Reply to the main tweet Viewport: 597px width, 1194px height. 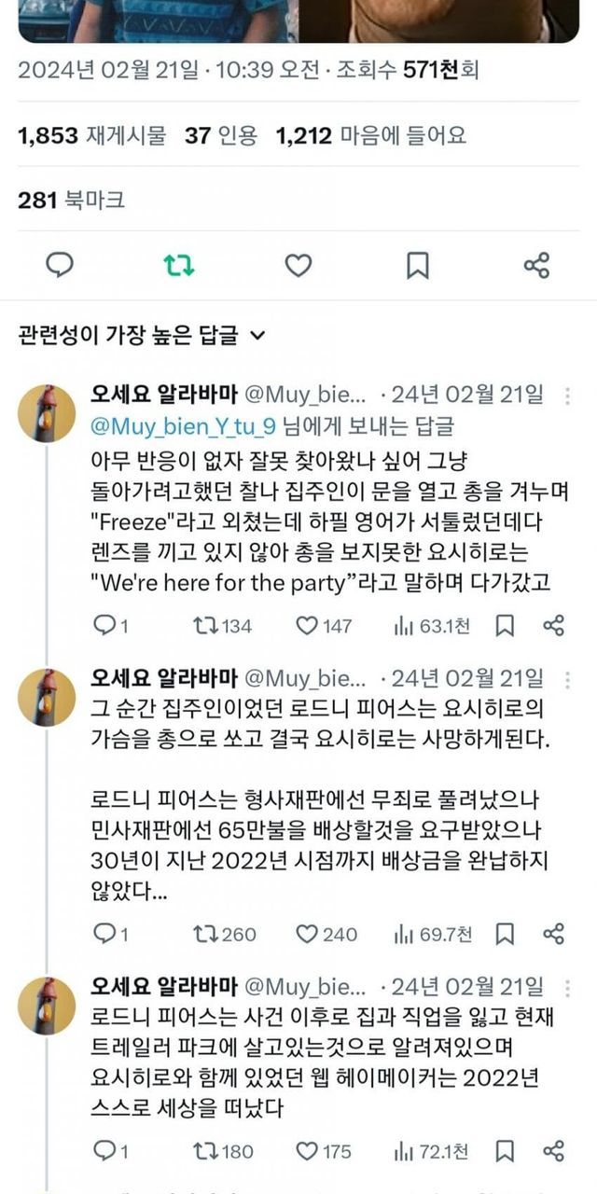click(x=60, y=266)
